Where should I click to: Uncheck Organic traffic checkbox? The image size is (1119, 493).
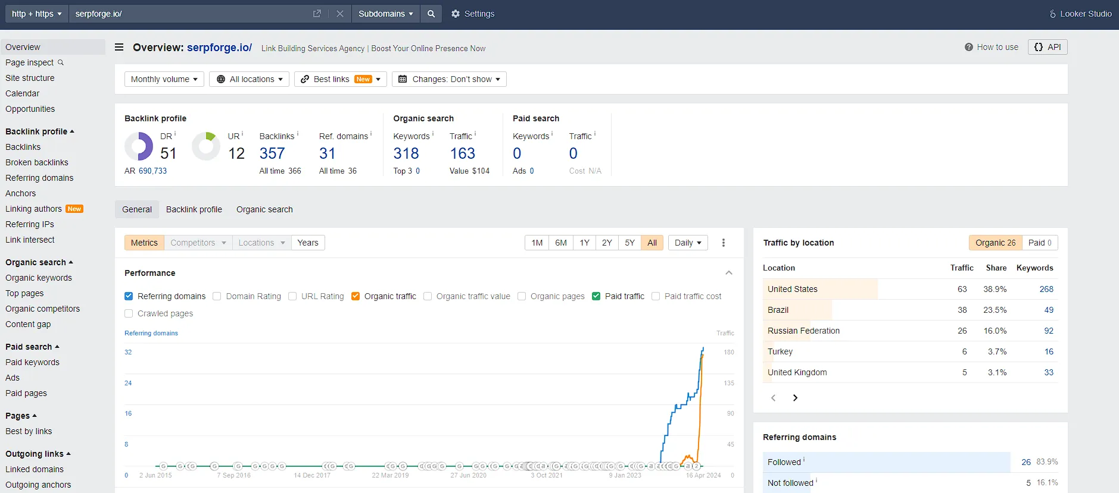point(356,296)
